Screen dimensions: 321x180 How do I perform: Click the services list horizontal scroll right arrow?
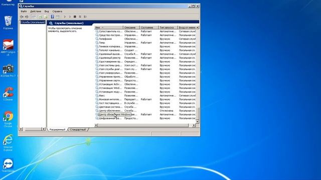click(194, 125)
